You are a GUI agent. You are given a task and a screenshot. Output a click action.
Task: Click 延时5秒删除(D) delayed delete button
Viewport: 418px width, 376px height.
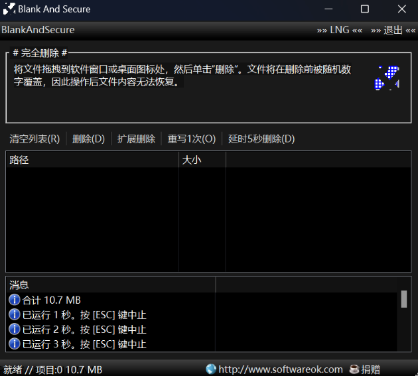tap(261, 139)
